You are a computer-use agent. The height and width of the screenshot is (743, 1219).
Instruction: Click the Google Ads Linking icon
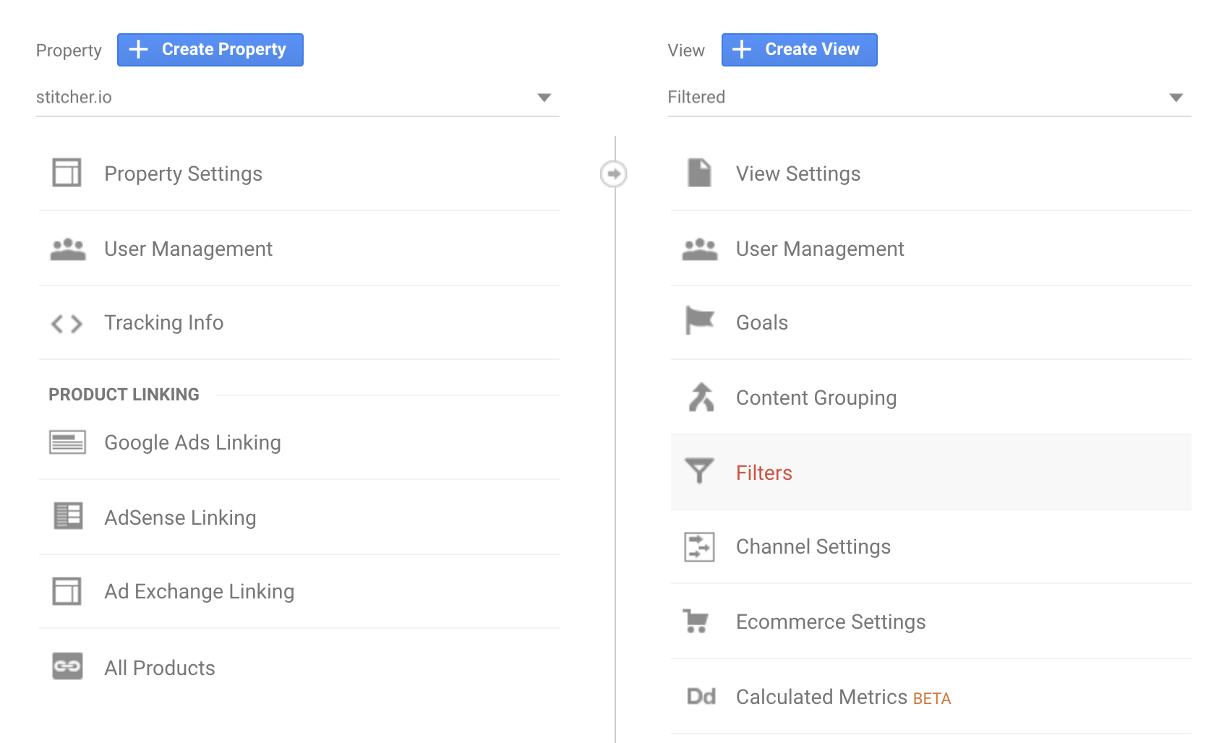[67, 442]
